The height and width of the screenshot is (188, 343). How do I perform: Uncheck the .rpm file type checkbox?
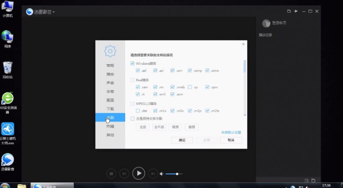click(207, 87)
